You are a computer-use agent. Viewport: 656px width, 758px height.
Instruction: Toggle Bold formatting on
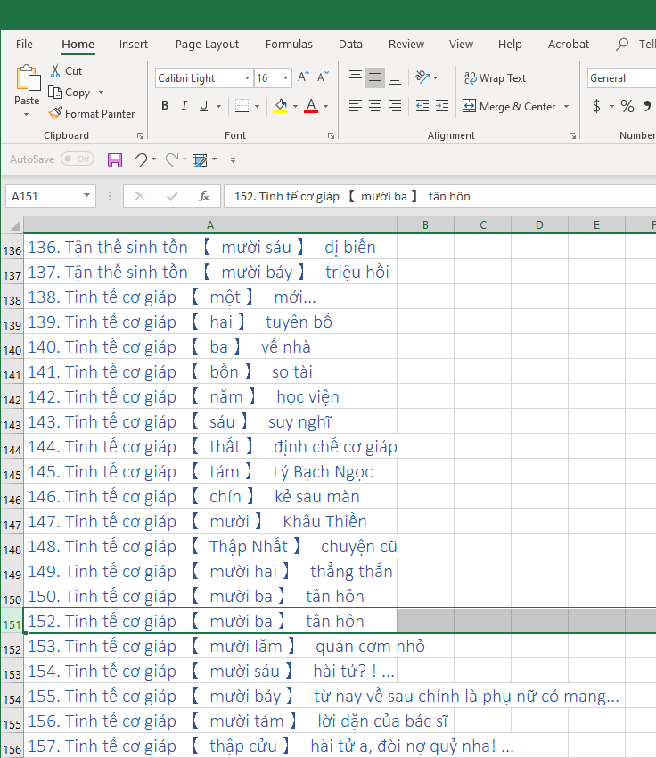[x=165, y=106]
